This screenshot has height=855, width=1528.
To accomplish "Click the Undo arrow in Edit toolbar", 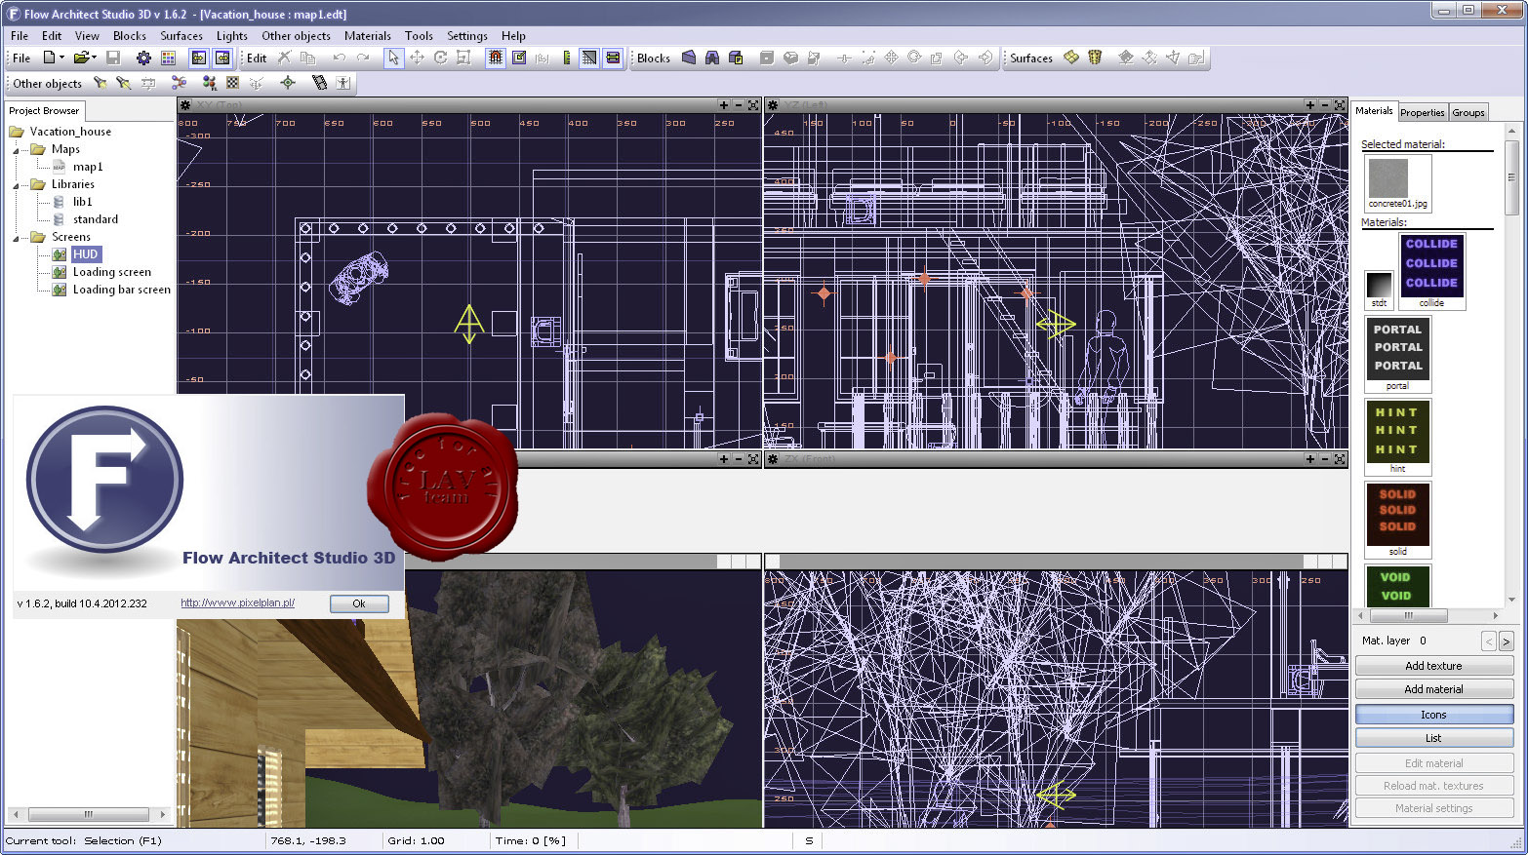I will point(339,58).
